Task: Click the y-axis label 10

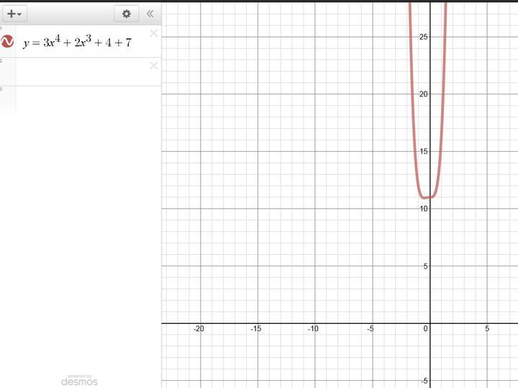Action: (x=424, y=209)
